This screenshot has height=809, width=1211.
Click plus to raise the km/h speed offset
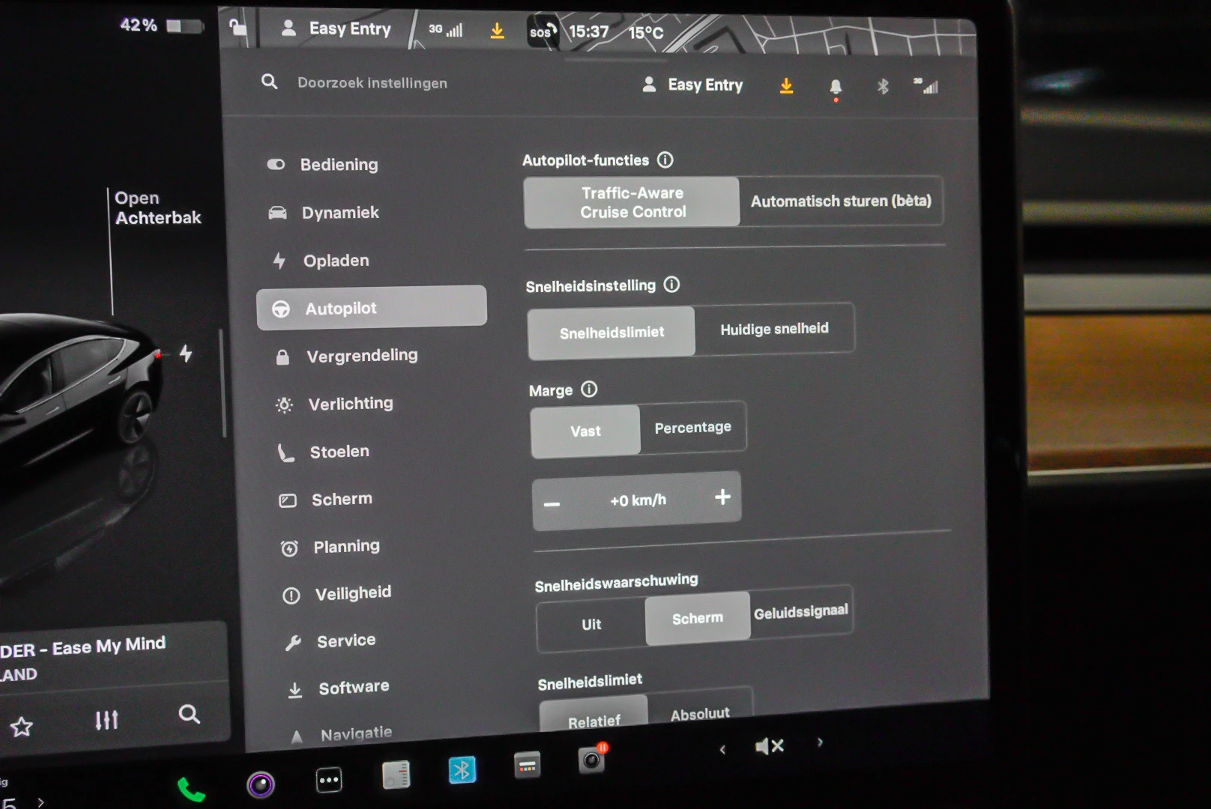(x=722, y=497)
